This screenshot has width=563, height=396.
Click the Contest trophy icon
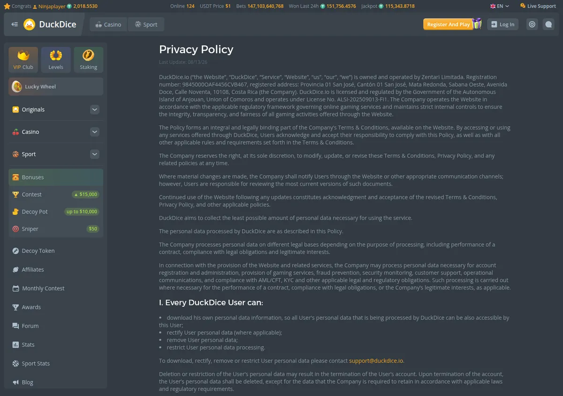pos(16,194)
